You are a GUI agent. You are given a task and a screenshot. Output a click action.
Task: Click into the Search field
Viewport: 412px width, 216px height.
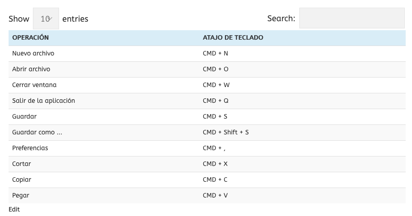coord(352,18)
